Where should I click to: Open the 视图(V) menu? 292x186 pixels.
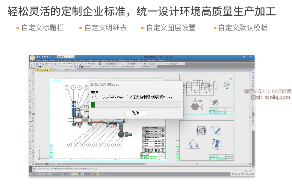click(x=52, y=61)
